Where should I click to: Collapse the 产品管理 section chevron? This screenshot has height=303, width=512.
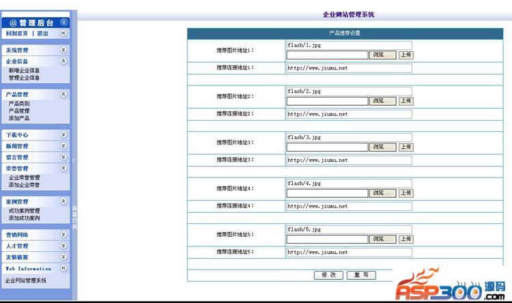[63, 94]
